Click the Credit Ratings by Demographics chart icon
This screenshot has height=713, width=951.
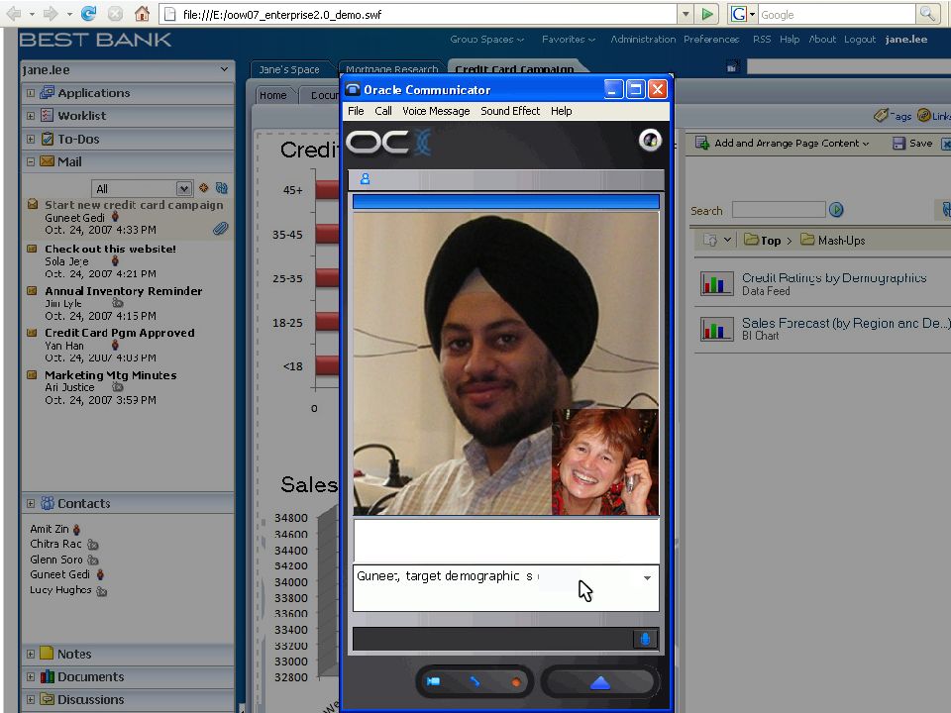pyautogui.click(x=717, y=283)
